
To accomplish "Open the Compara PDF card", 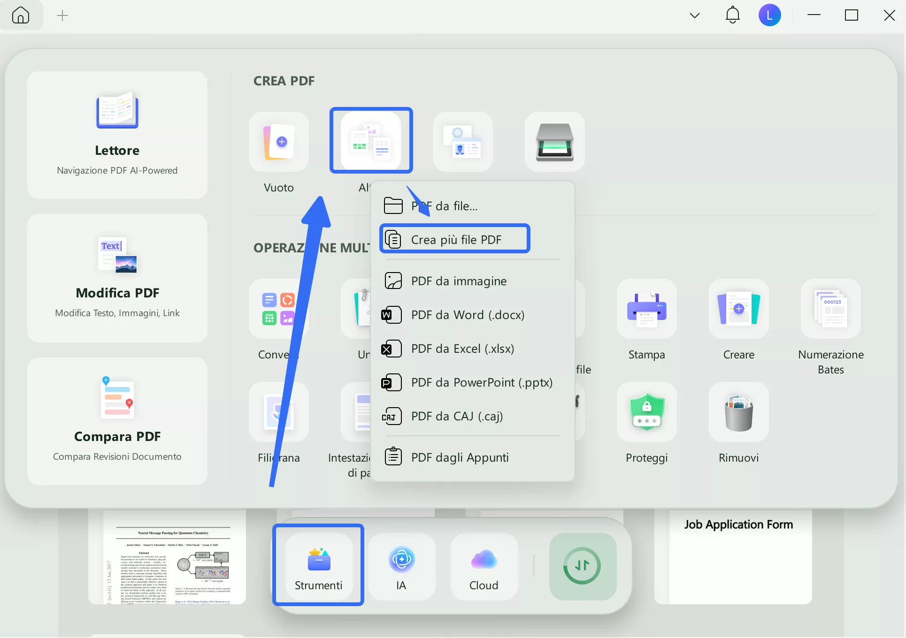I will click(x=117, y=421).
